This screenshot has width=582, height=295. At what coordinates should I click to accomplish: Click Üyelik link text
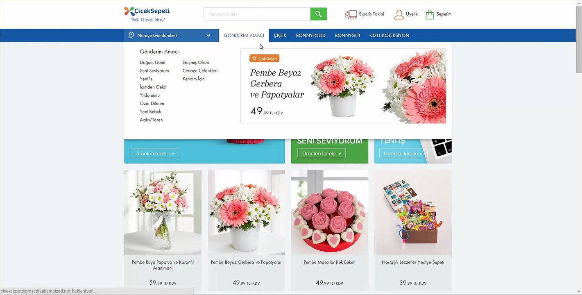point(412,14)
